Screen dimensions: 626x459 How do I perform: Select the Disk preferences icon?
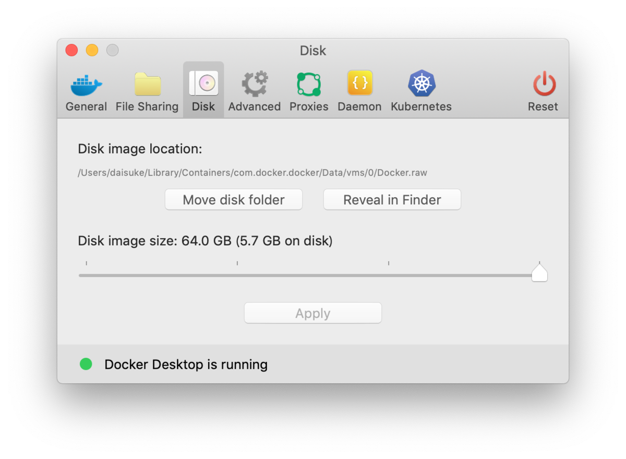203,83
